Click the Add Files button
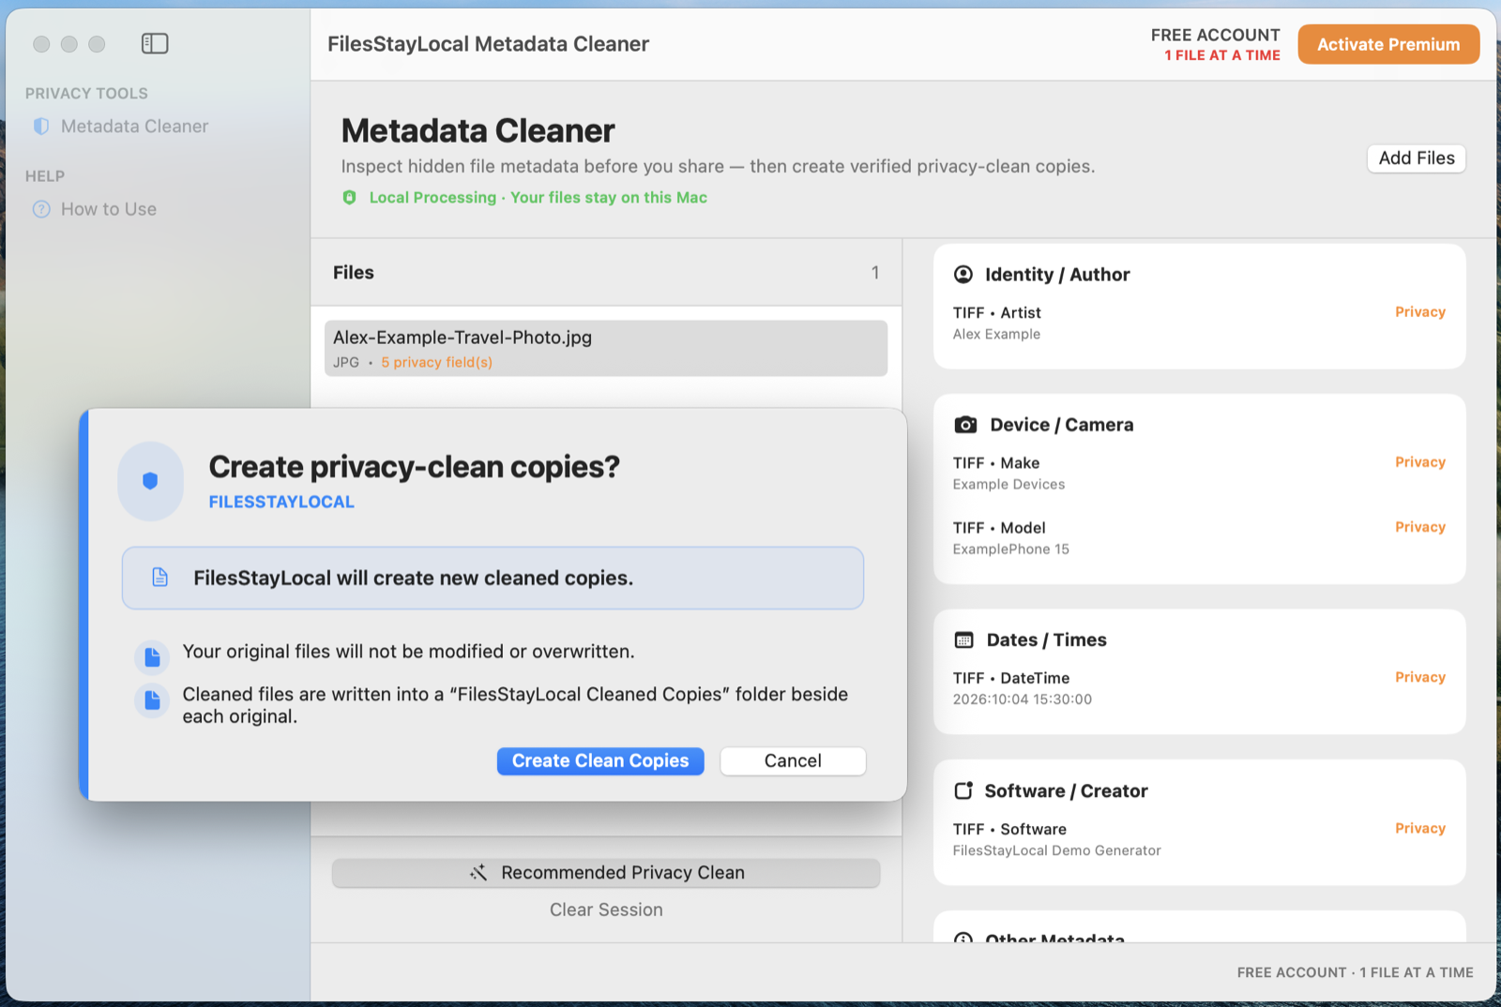 coord(1417,158)
